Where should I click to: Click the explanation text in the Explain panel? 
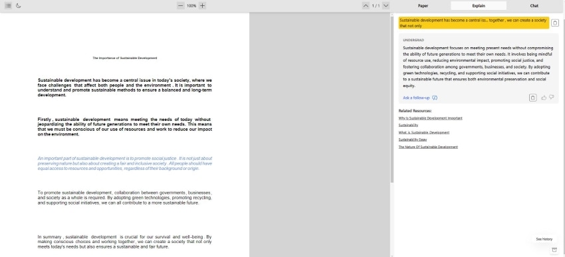[478, 66]
